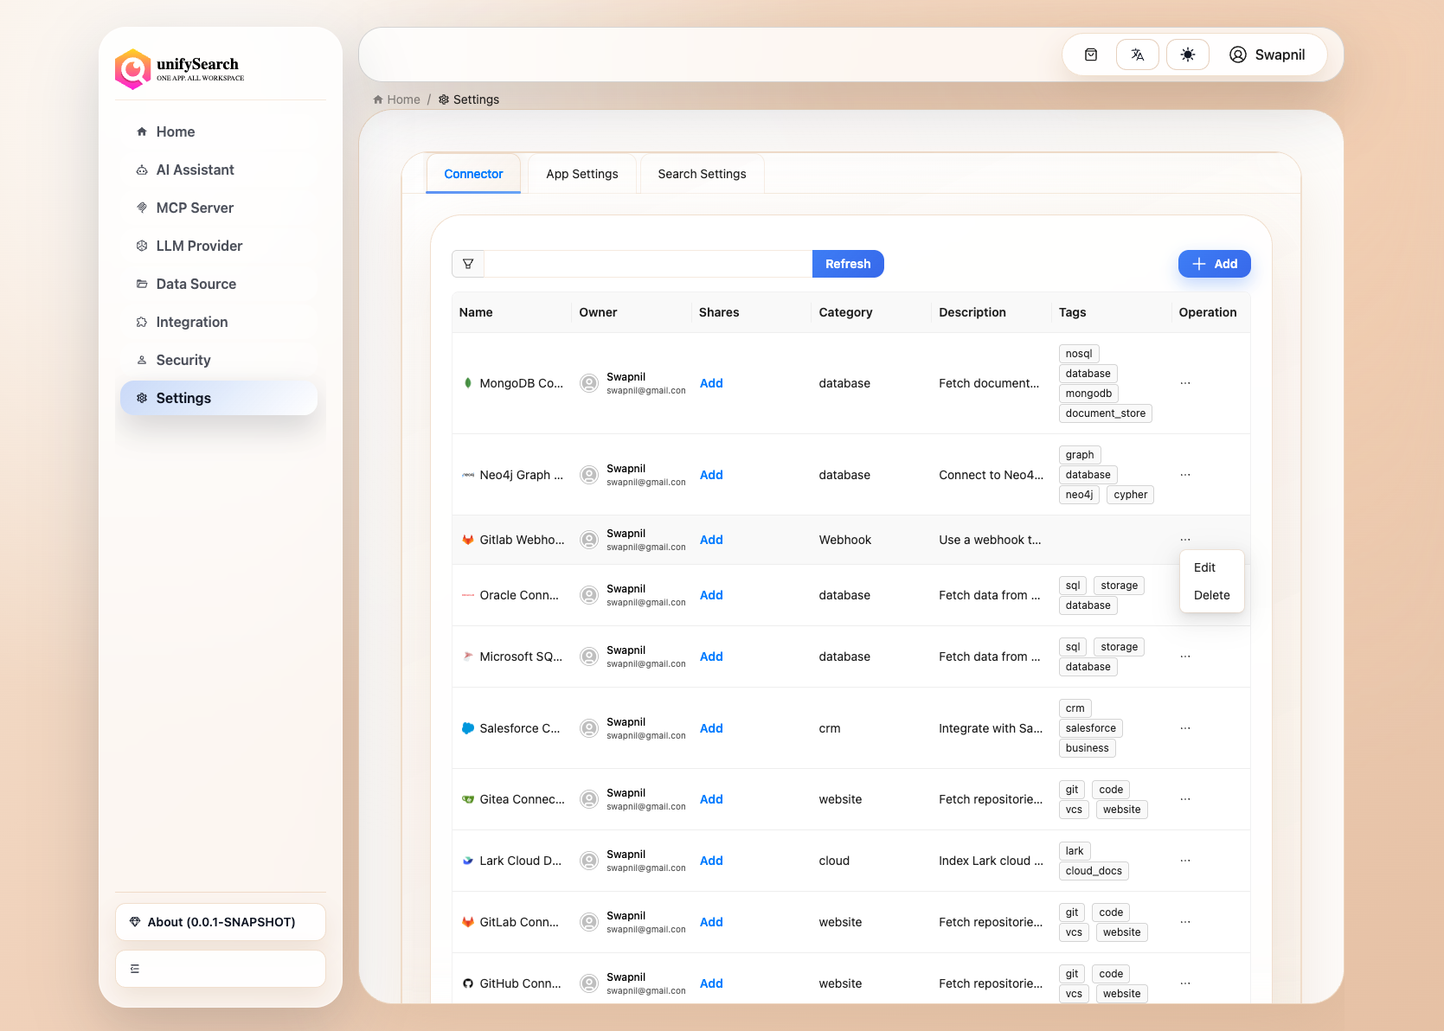Click the MongoDB connector icon

(x=468, y=383)
